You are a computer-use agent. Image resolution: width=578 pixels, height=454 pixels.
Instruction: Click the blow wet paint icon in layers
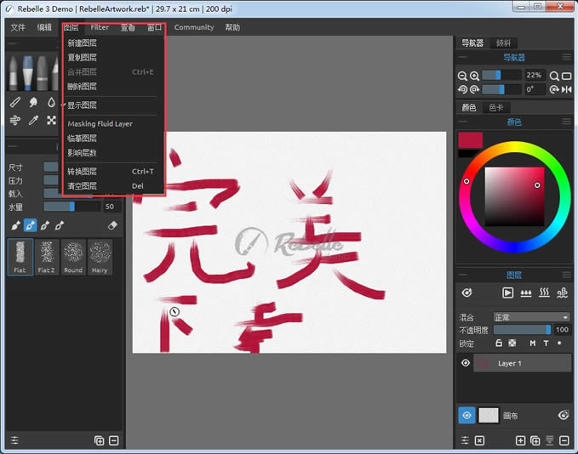[562, 292]
